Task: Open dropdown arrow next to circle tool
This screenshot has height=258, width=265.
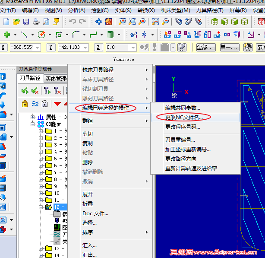Action: click(x=50, y=35)
